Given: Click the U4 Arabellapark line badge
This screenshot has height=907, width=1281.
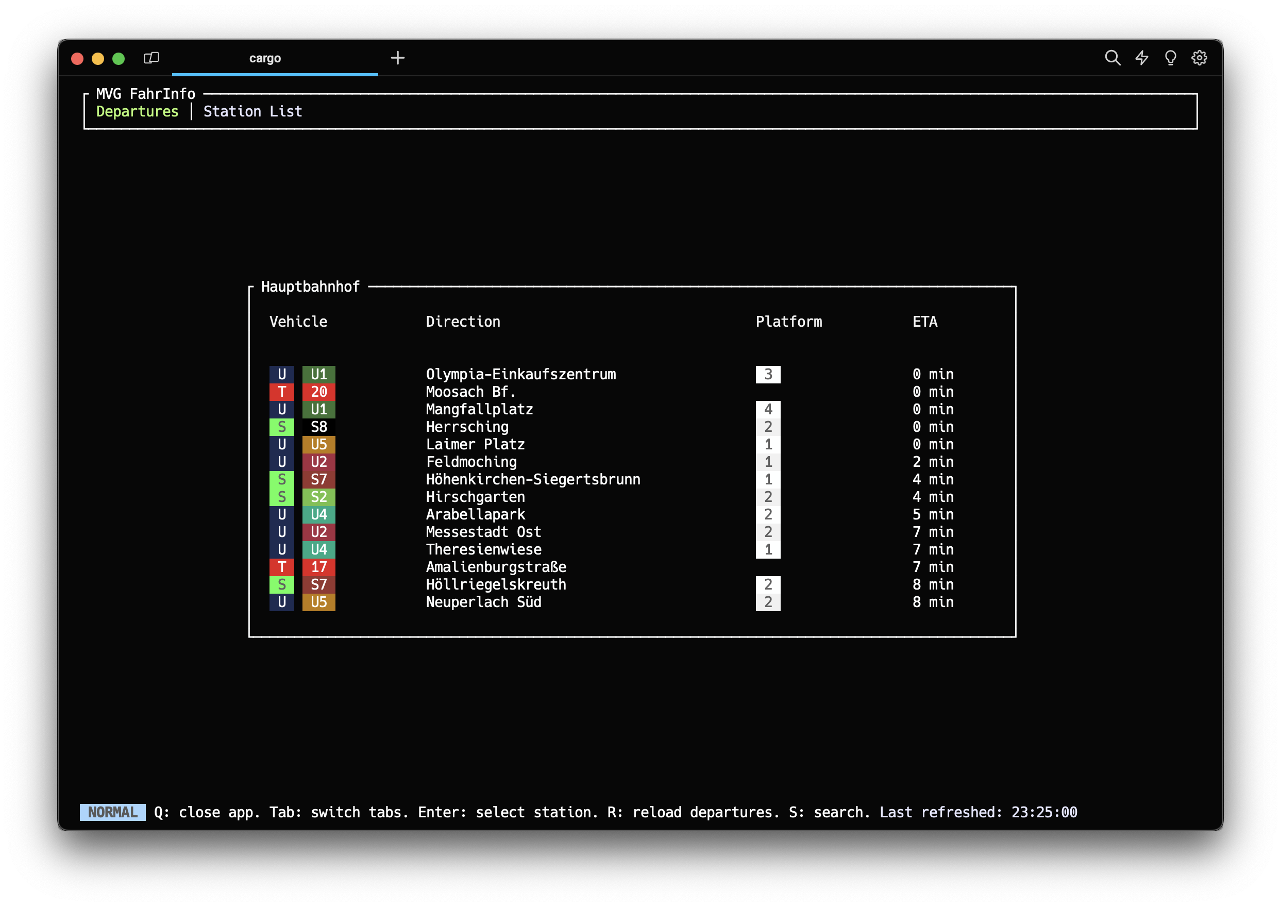Looking at the screenshot, I should tap(318, 514).
